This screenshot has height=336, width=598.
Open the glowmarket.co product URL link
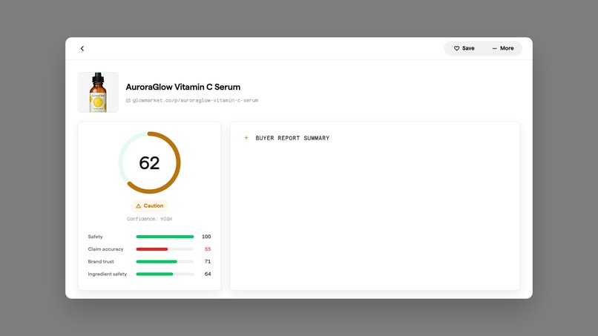click(192, 100)
